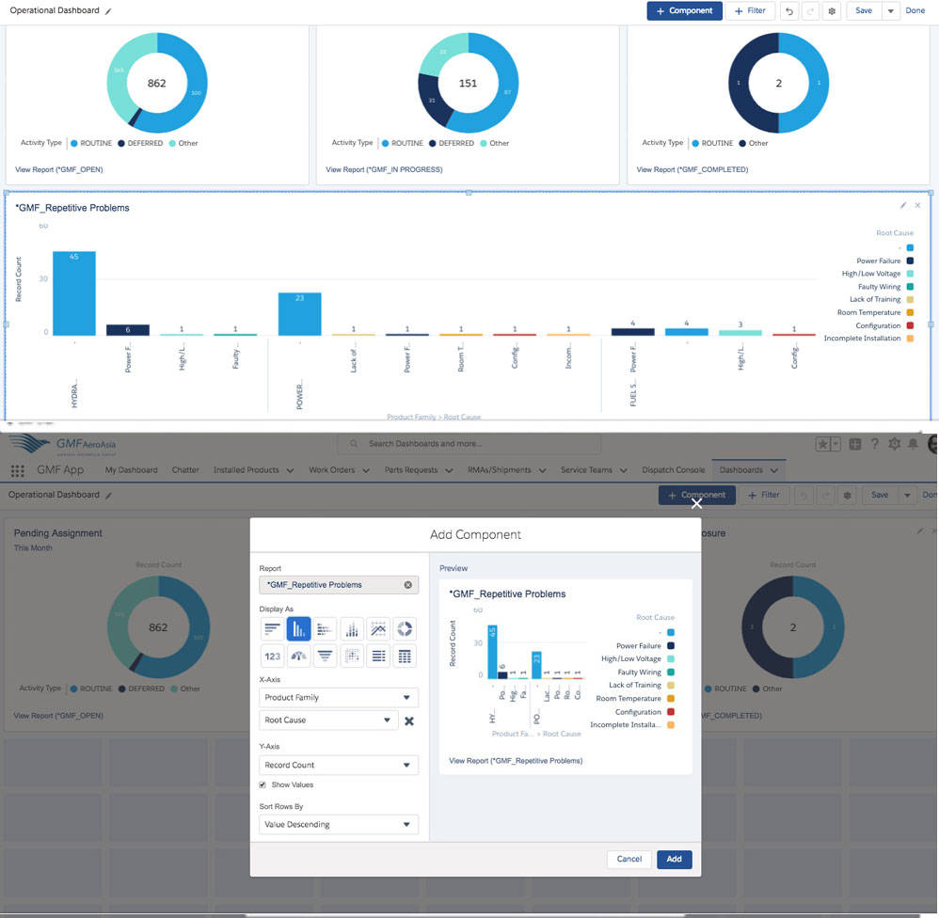This screenshot has width=939, height=918.
Task: Select the line chart display type
Action: (378, 628)
